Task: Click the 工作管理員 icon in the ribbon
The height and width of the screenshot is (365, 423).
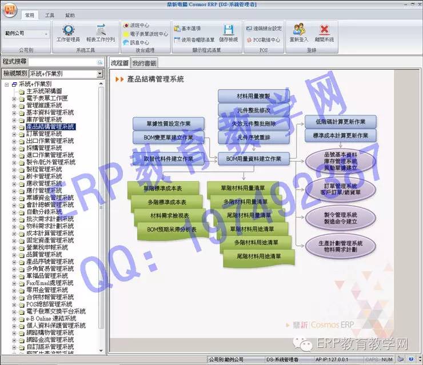Action: click(x=68, y=30)
